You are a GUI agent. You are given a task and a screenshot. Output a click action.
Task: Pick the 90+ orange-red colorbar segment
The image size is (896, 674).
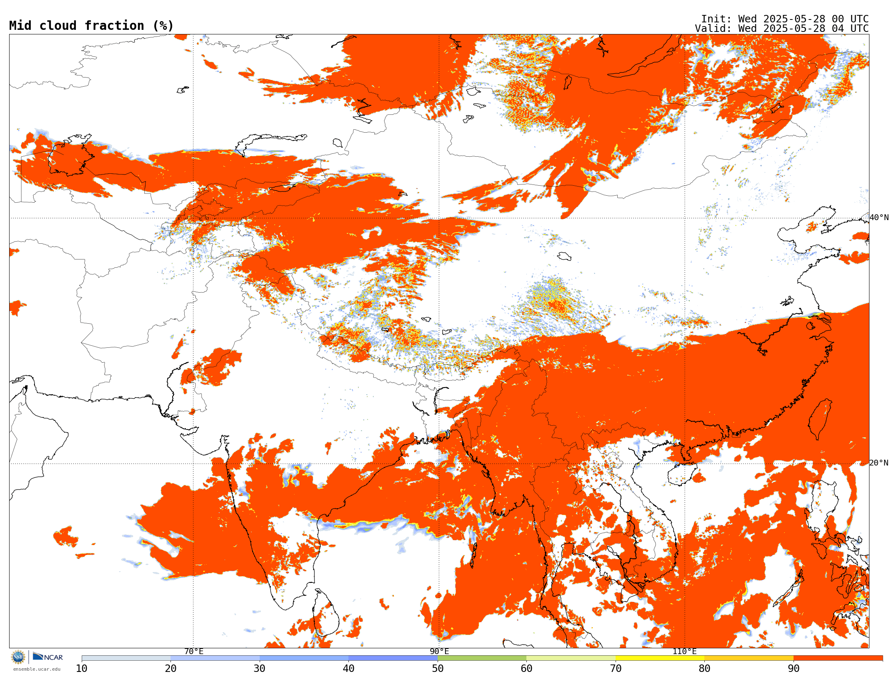click(838, 658)
